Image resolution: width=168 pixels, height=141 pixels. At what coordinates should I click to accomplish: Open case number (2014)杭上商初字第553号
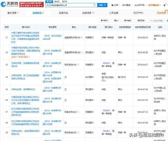(x=52, y=133)
